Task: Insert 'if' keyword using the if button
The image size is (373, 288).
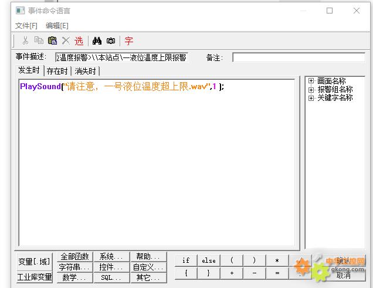Action: (x=186, y=260)
